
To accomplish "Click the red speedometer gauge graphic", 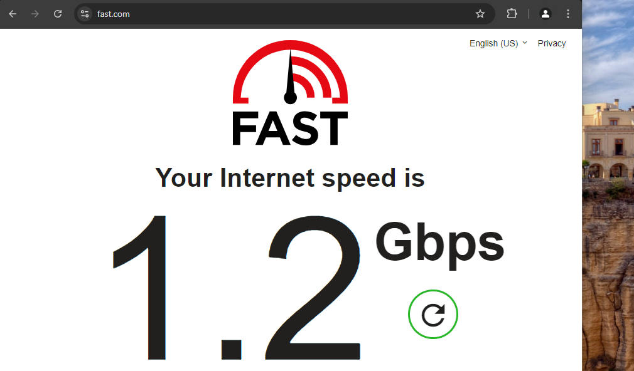I will (290, 71).
